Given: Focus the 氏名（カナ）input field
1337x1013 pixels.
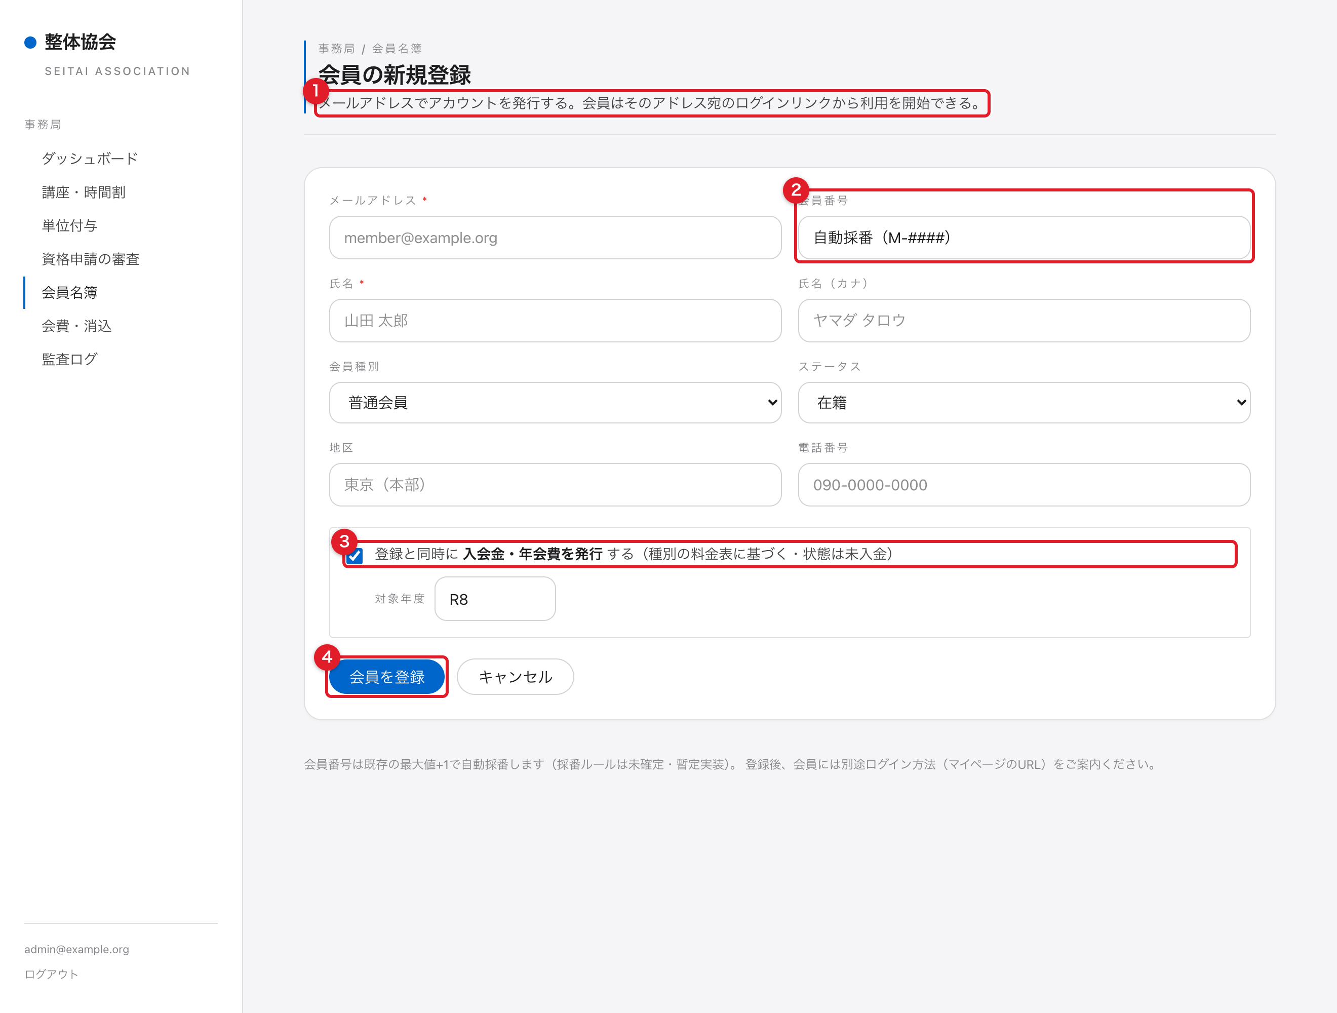Looking at the screenshot, I should click(x=1024, y=320).
